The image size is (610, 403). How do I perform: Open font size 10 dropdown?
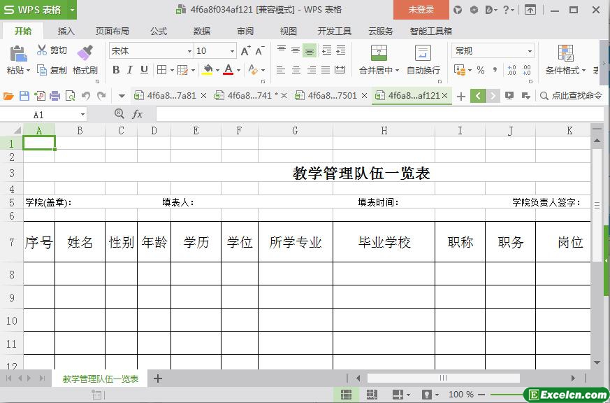[x=232, y=51]
